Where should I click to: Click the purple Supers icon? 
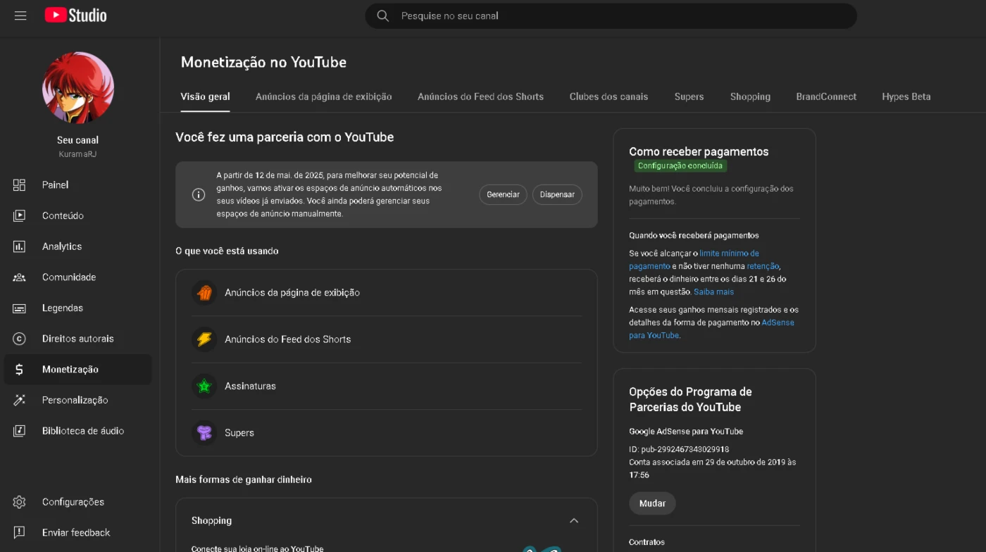204,432
